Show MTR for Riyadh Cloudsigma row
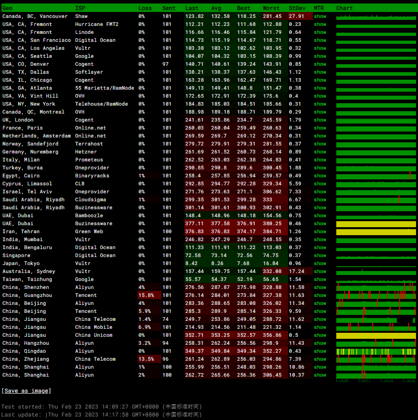Image resolution: width=418 pixels, height=420 pixels. 320,200
